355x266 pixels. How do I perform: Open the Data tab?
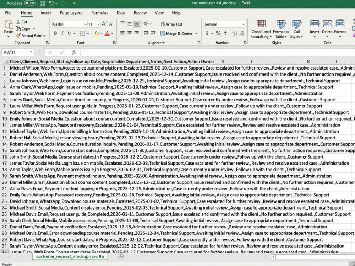(x=121, y=13)
